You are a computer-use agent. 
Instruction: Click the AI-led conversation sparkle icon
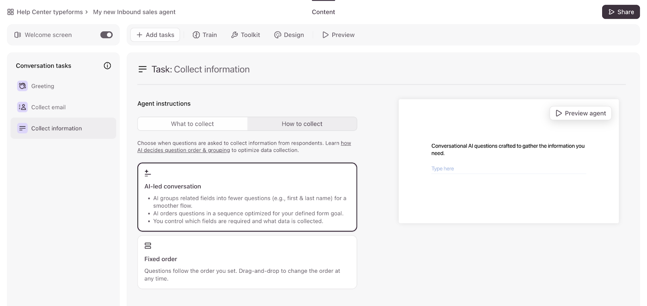[x=148, y=173]
